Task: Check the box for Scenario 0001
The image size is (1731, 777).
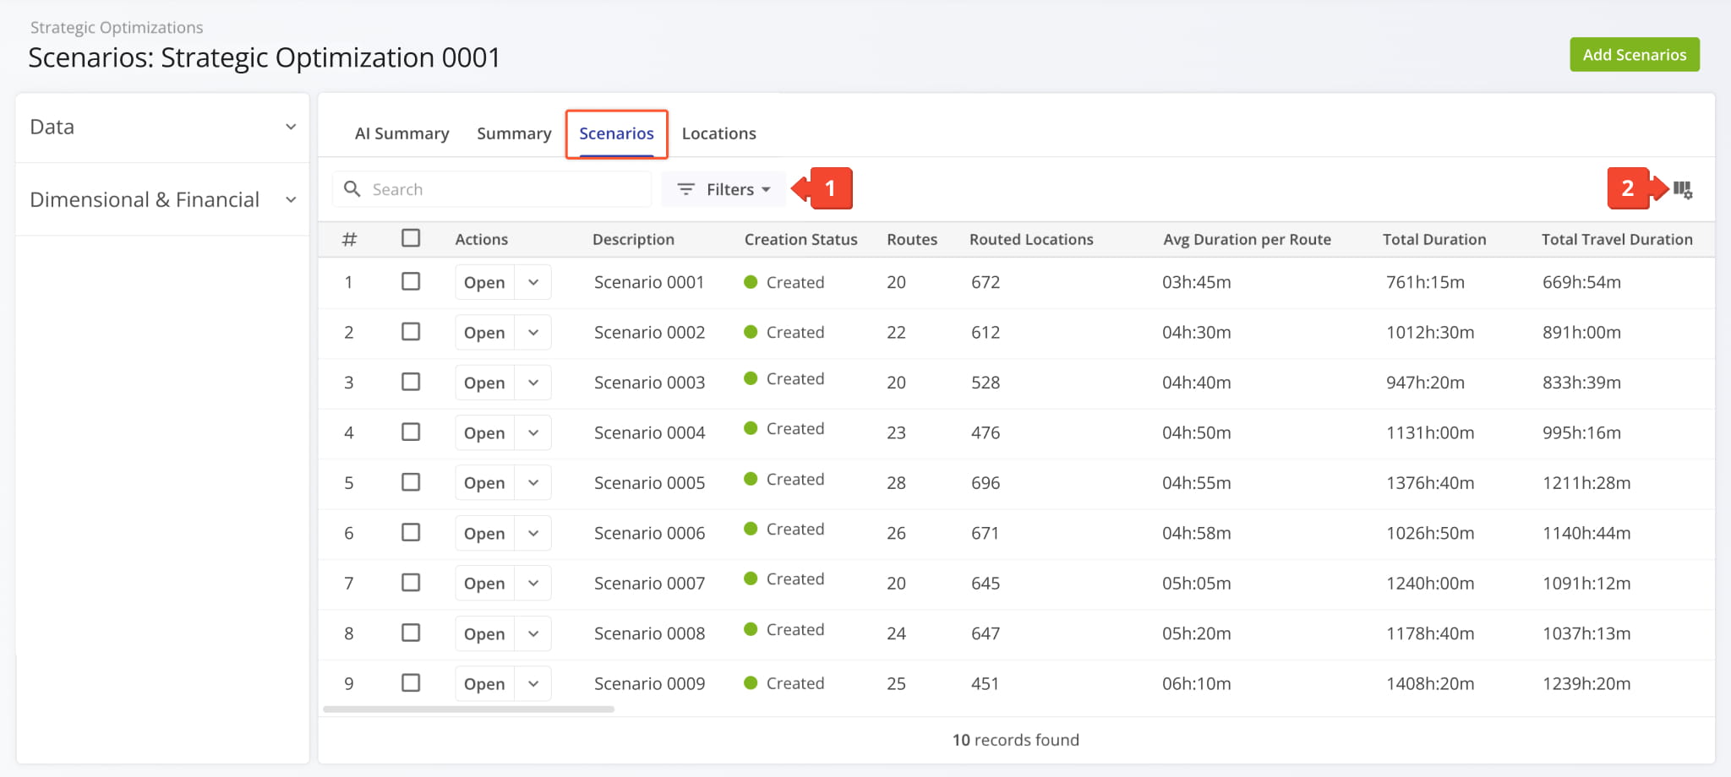Action: [411, 281]
